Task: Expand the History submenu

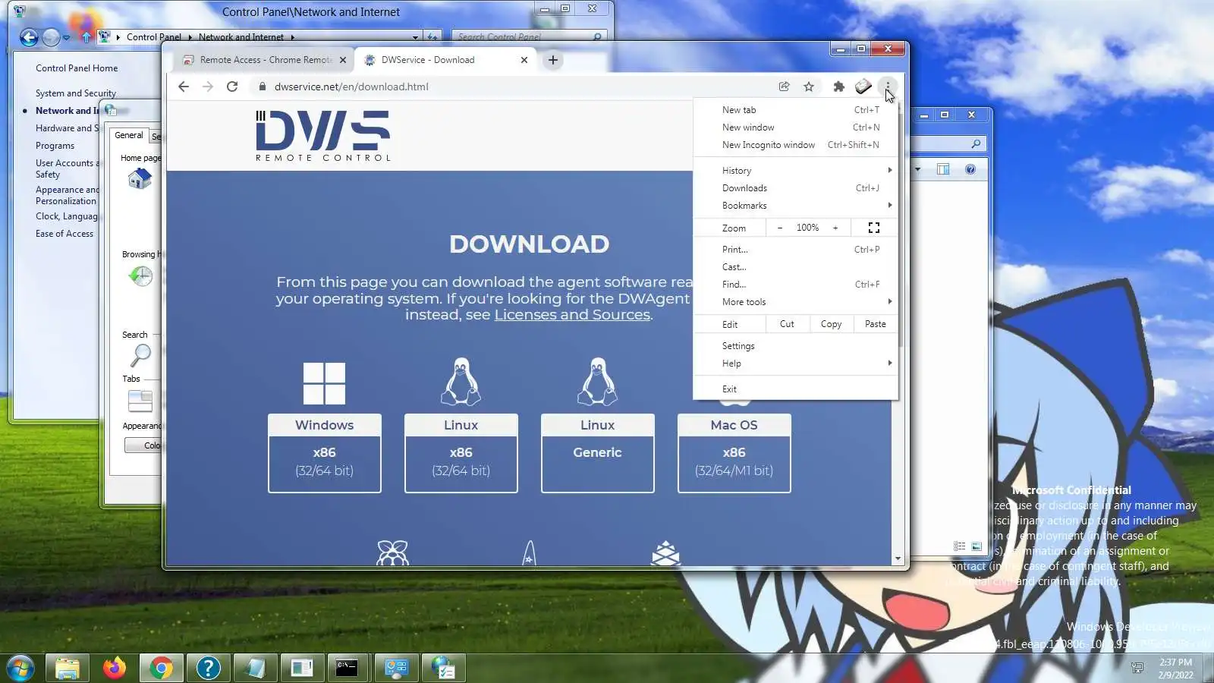Action: click(795, 171)
